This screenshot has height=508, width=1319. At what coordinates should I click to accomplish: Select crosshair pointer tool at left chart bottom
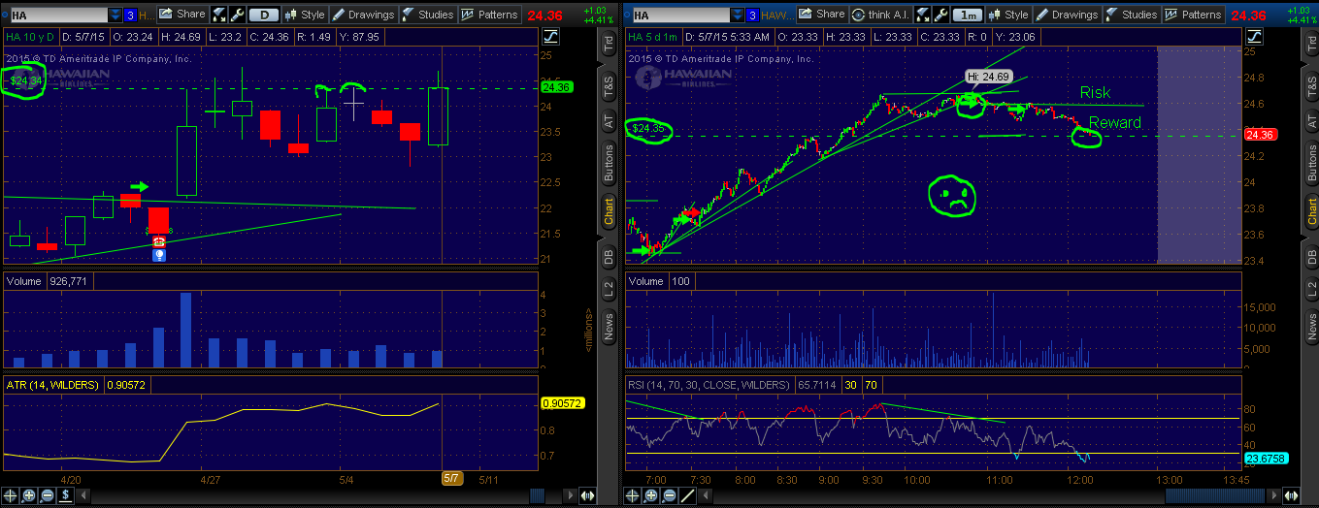point(12,495)
